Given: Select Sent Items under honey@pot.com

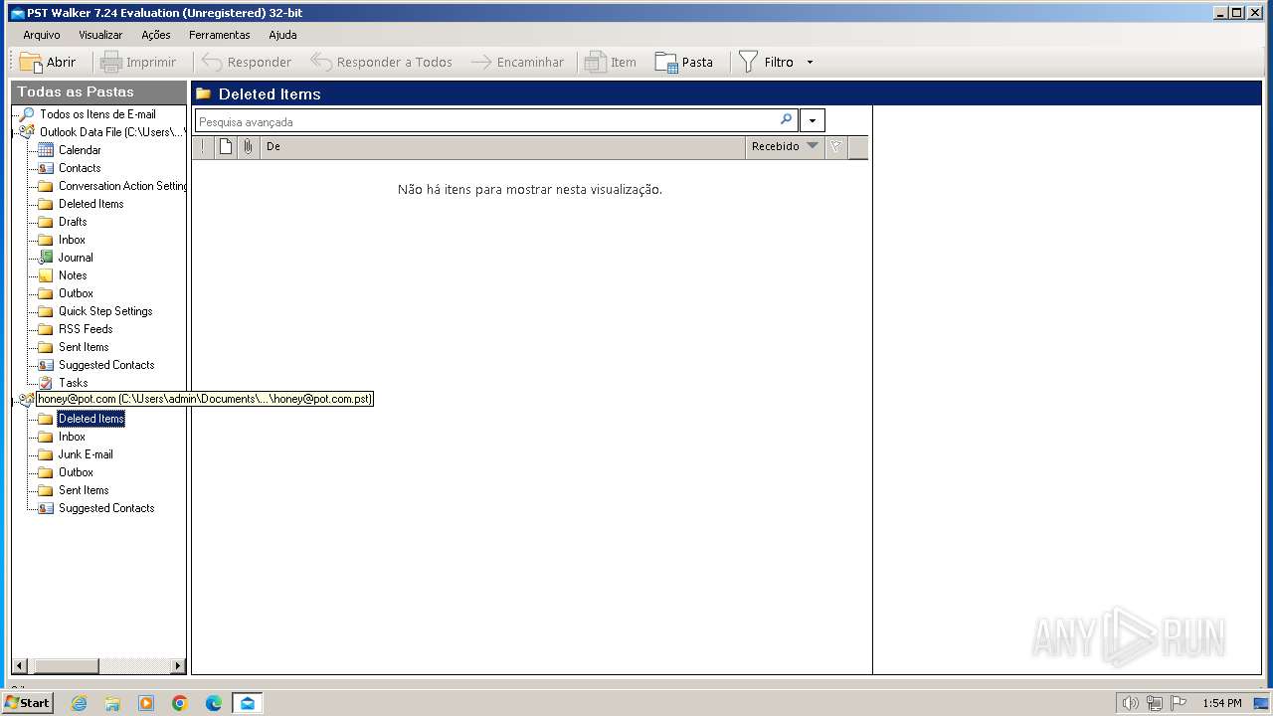Looking at the screenshot, I should pyautogui.click(x=84, y=490).
